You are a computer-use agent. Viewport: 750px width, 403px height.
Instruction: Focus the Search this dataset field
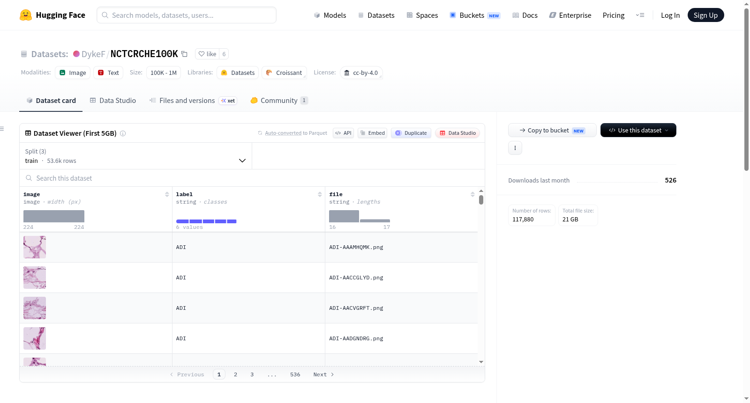click(x=252, y=178)
